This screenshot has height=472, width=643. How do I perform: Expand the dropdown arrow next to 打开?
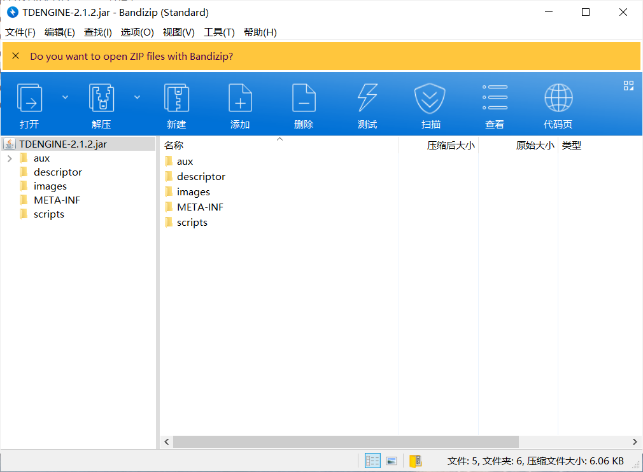[65, 97]
